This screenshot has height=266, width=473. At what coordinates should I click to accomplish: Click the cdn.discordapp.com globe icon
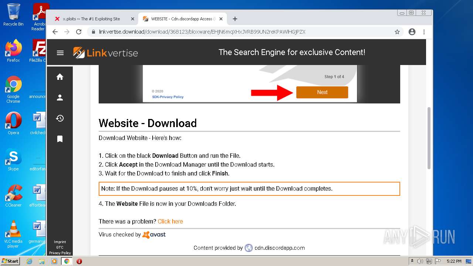249,248
